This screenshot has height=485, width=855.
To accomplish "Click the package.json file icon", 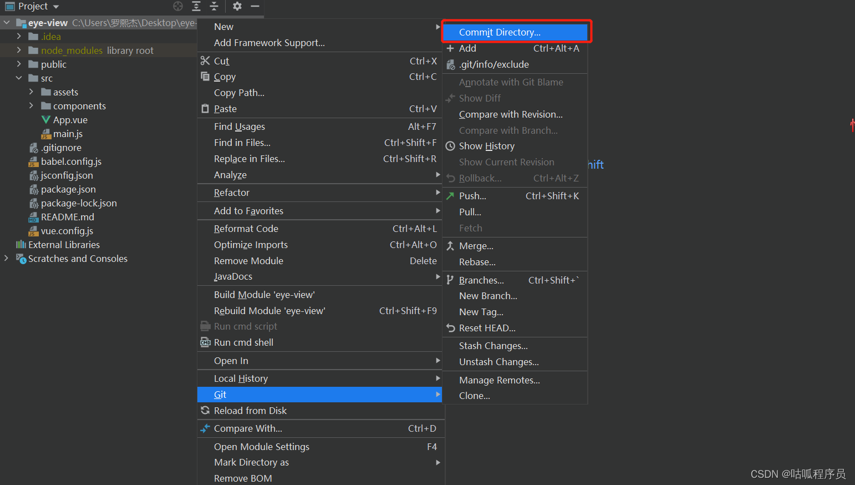I will pyautogui.click(x=33, y=189).
